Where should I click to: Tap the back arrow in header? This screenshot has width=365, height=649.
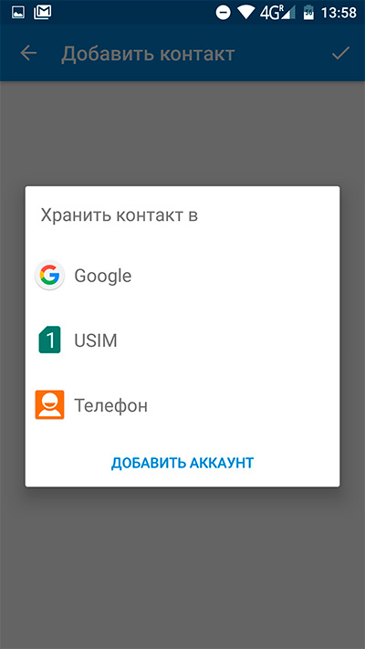[x=28, y=53]
